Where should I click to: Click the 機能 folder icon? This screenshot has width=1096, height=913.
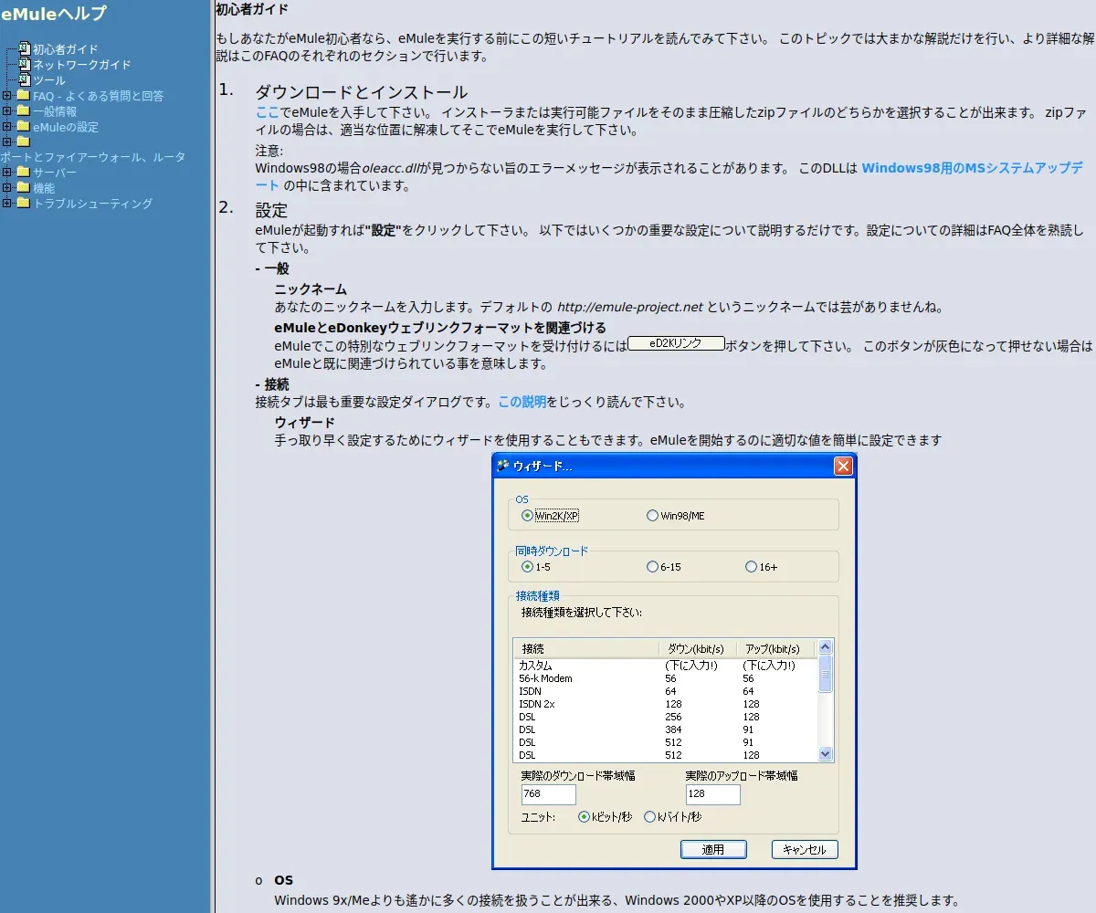[23, 188]
